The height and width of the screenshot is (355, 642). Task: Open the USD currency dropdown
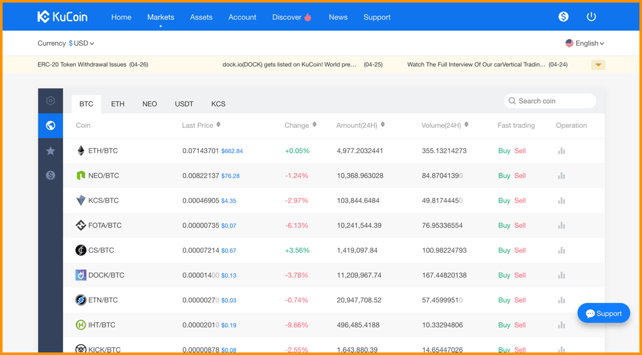[82, 43]
